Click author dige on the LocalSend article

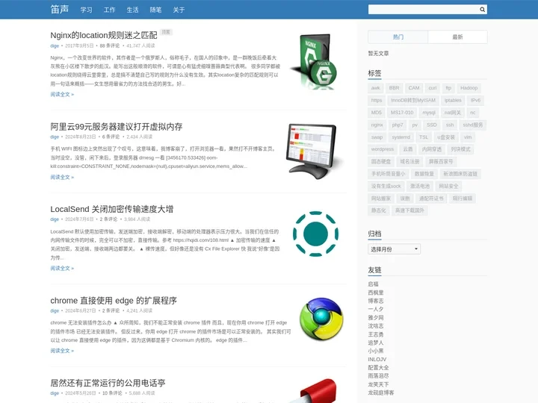tap(55, 219)
